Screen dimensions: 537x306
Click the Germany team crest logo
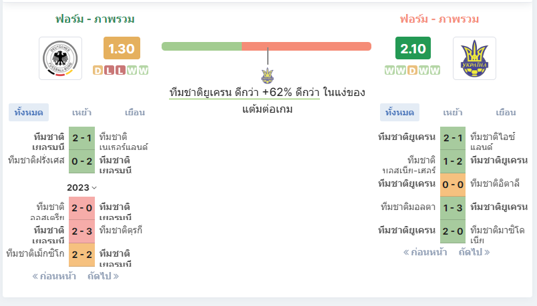point(60,59)
